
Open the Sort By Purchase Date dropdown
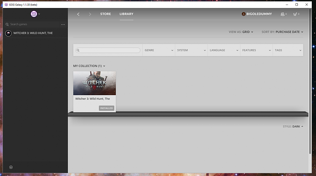[282, 32]
